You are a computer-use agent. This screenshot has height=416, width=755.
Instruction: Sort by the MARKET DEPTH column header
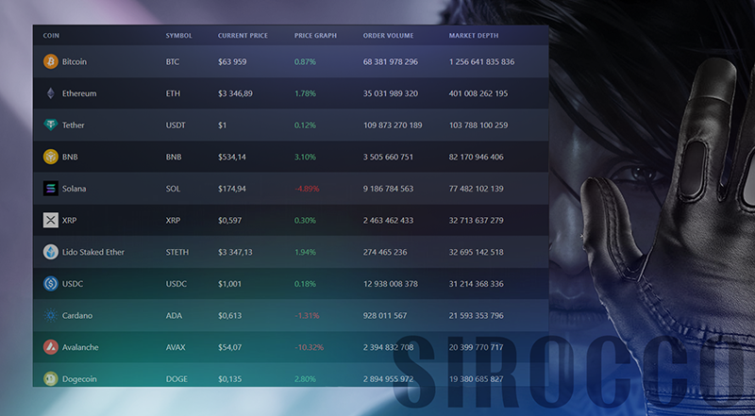click(x=474, y=36)
